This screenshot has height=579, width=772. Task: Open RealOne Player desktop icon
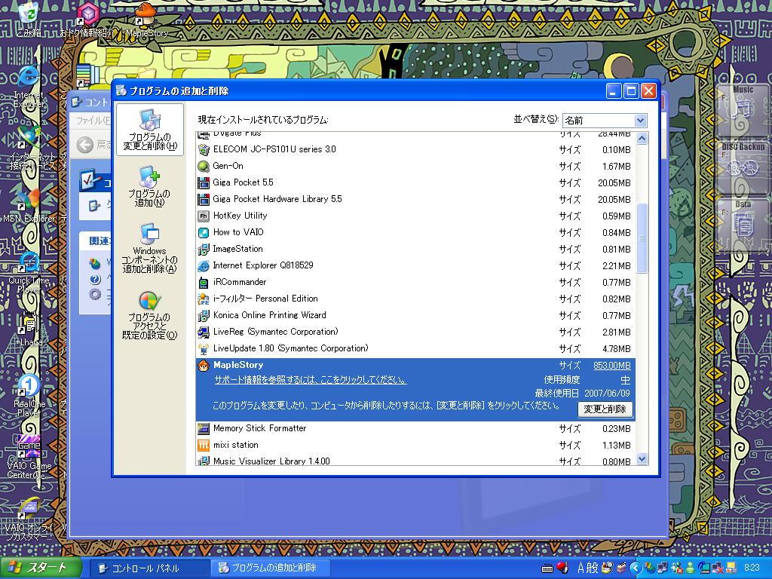29,395
